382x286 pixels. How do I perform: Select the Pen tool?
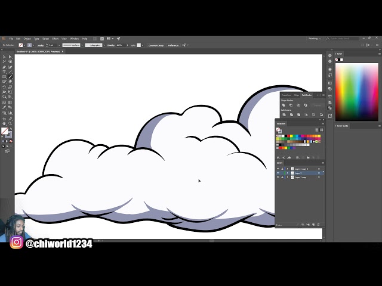pyautogui.click(x=4, y=67)
